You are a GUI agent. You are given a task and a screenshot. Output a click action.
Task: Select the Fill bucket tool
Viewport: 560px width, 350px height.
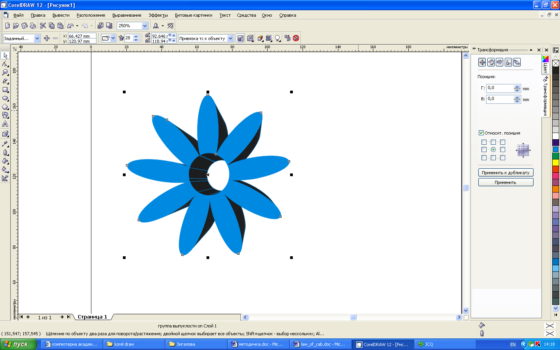click(x=5, y=161)
